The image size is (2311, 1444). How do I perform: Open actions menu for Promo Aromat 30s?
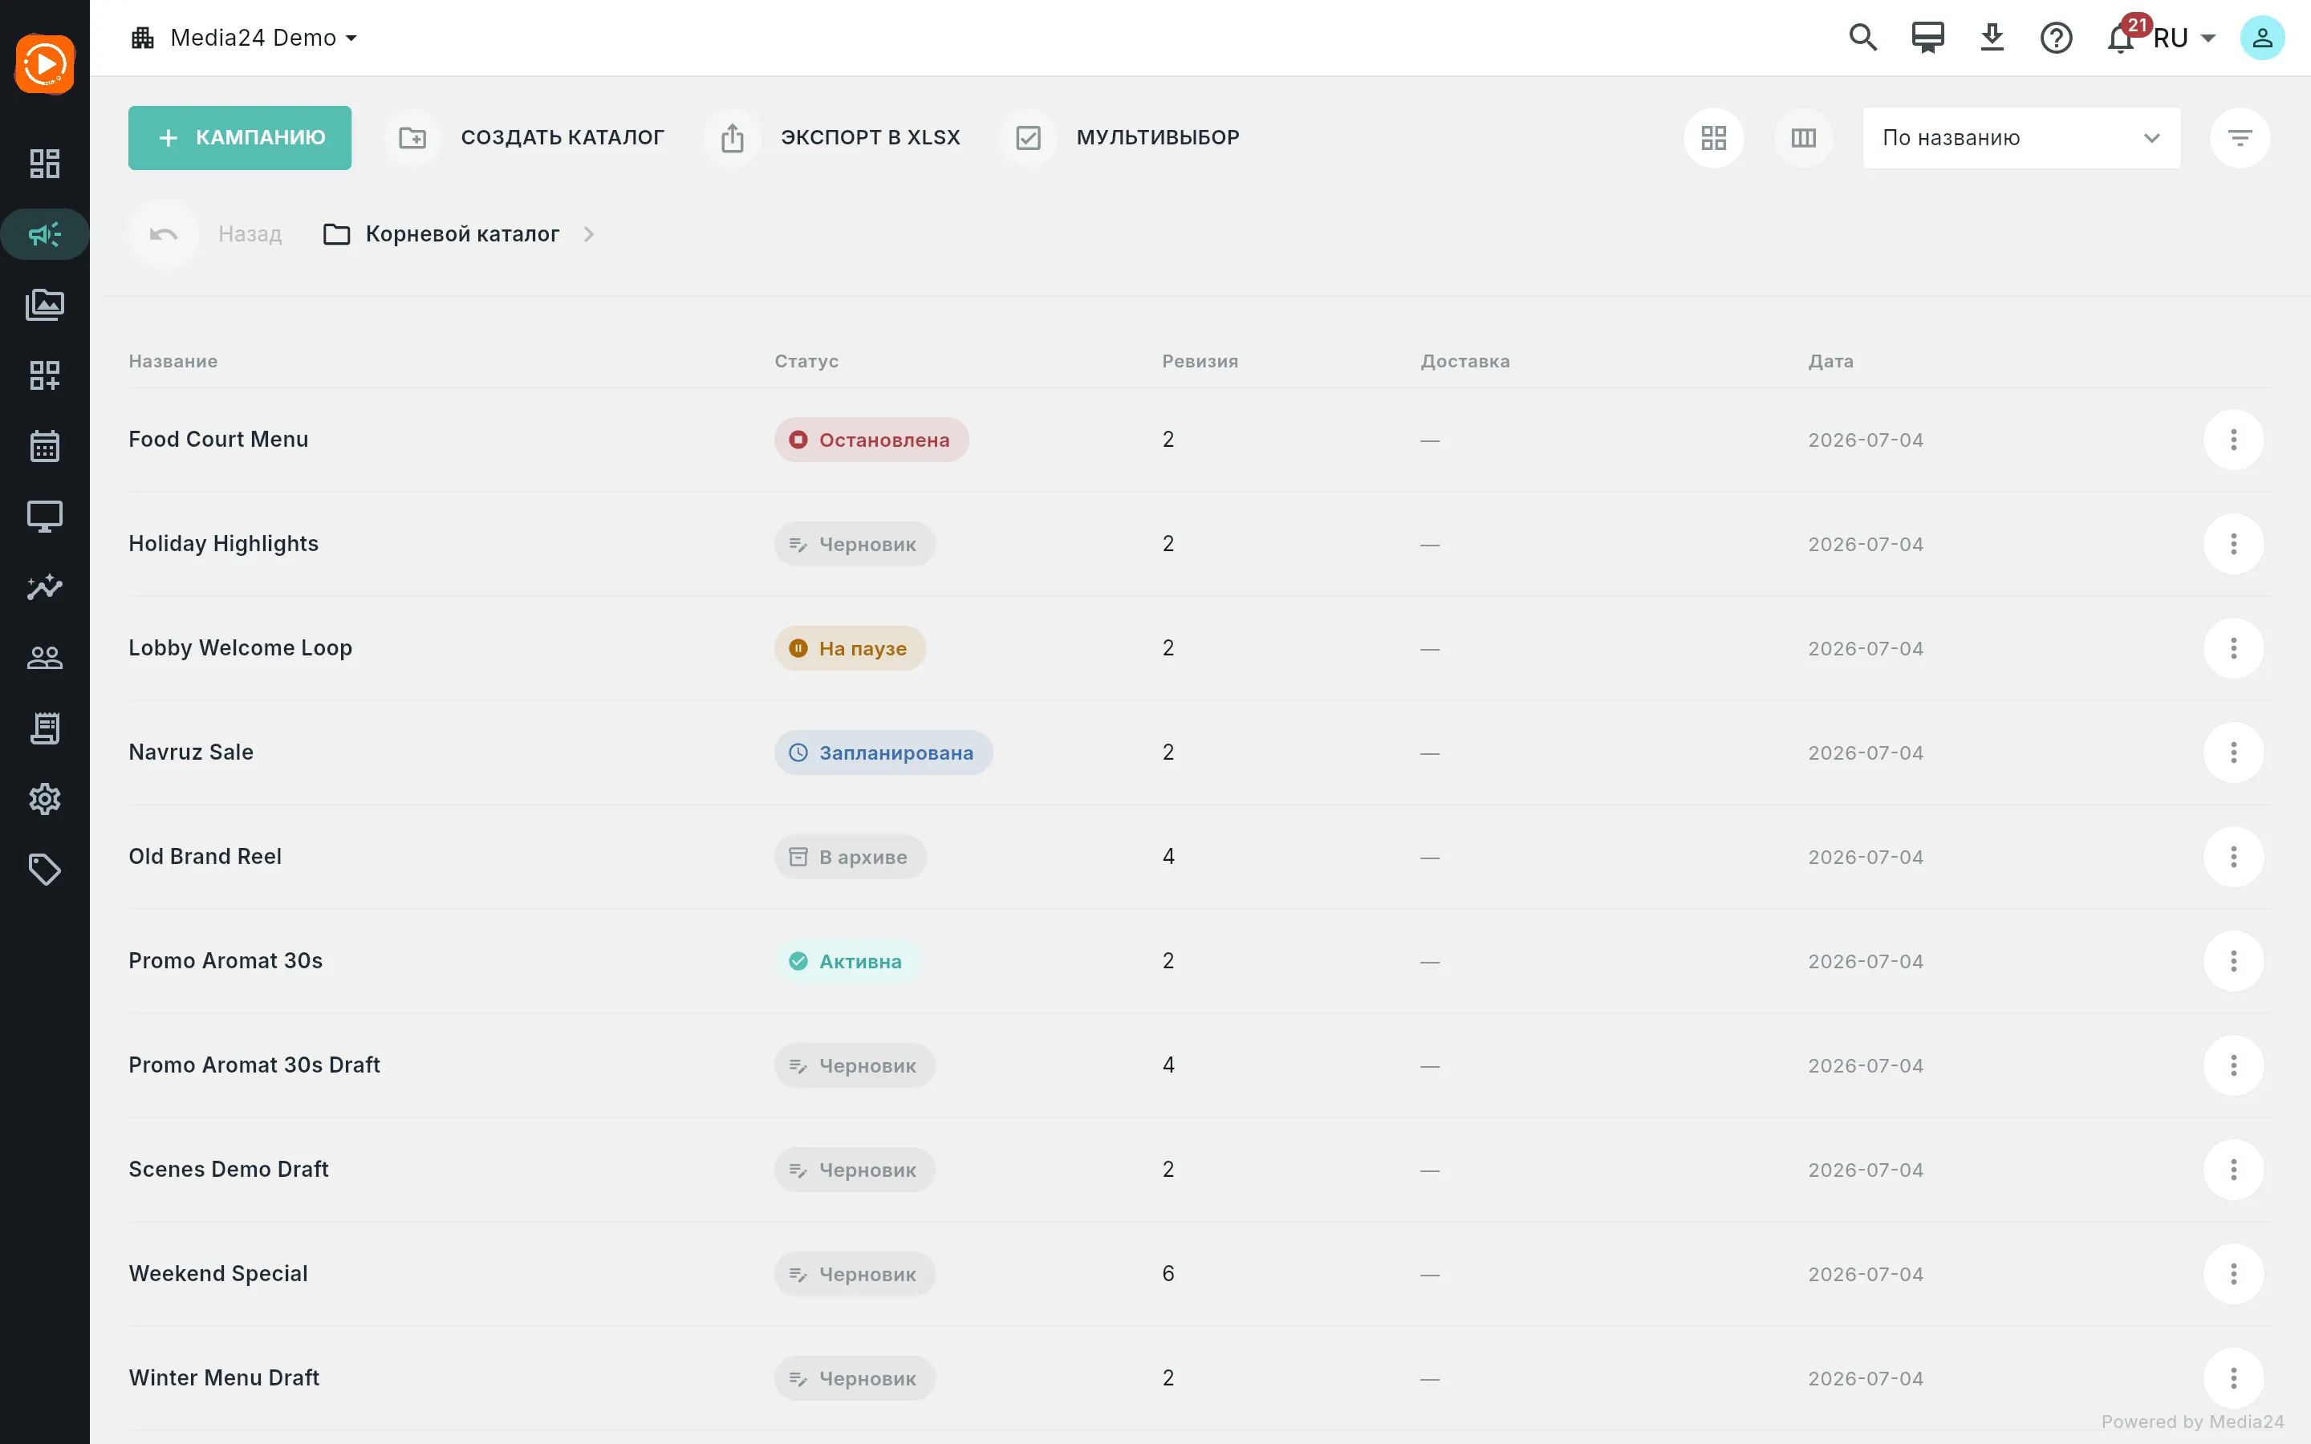(x=2234, y=961)
